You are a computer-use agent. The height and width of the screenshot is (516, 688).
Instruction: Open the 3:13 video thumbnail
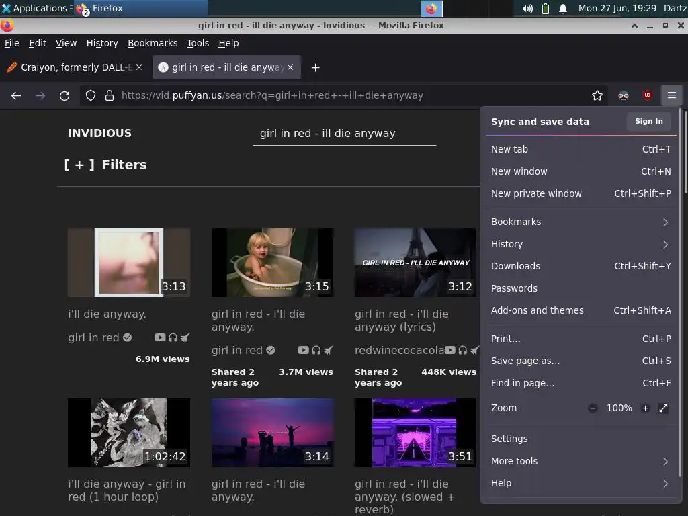click(129, 263)
